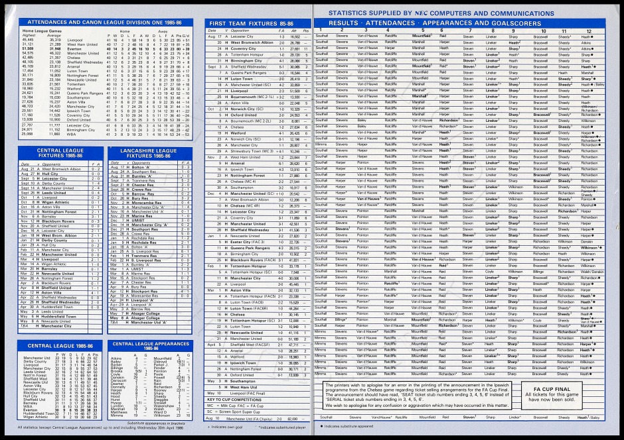Select the 'CENTRAL LEAGUE 1985-86' table heading
Screen dimensions: 624x440
(x=60, y=346)
